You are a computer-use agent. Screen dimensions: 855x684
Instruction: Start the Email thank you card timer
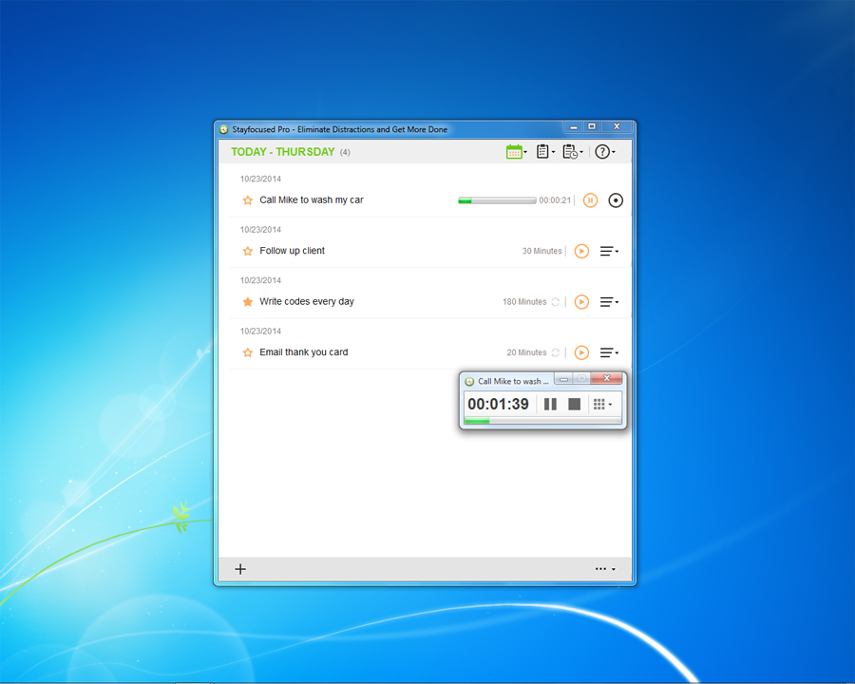[581, 352]
